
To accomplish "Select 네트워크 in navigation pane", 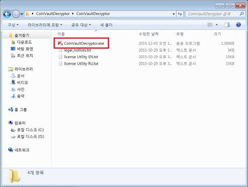I will (x=22, y=150).
